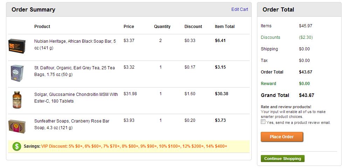Viewport: 348px width, 168px height.
Task: Click the Order Summary heading
Action: [33, 10]
